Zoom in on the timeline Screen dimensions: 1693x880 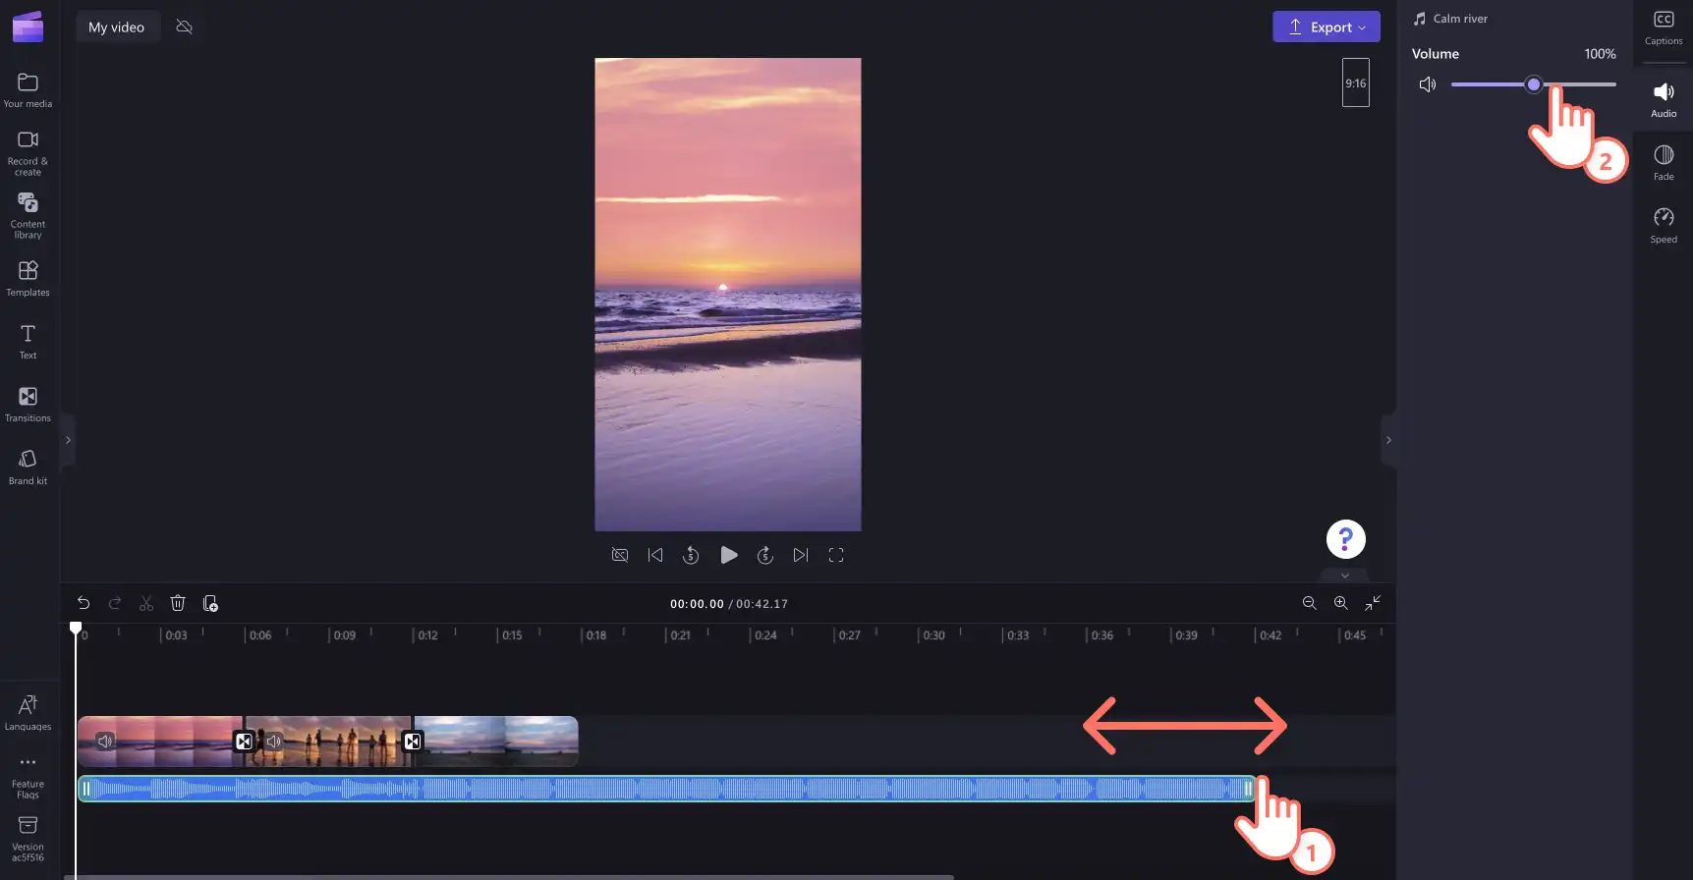[1340, 603]
